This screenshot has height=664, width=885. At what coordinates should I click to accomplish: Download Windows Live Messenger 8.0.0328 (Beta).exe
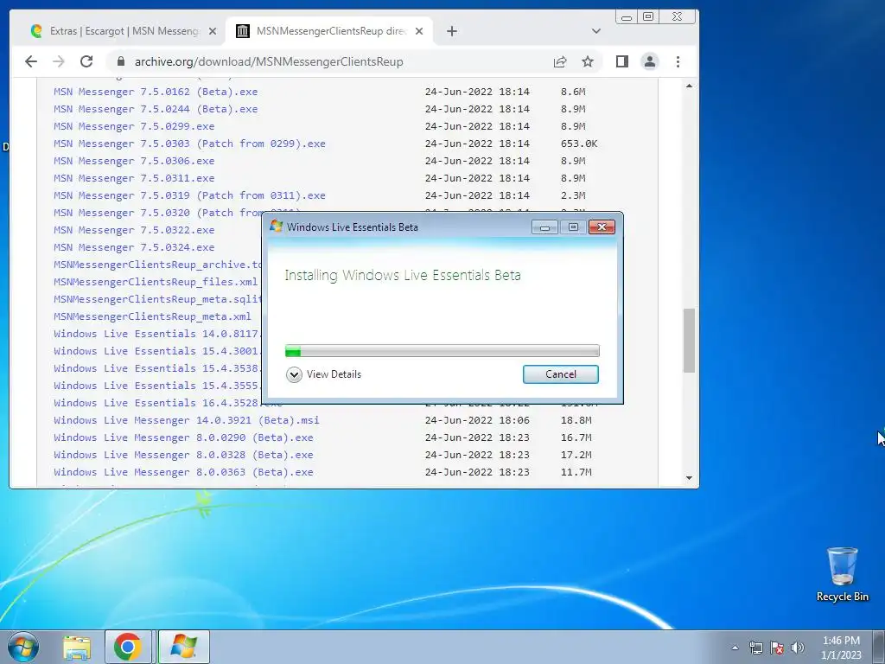click(x=183, y=455)
